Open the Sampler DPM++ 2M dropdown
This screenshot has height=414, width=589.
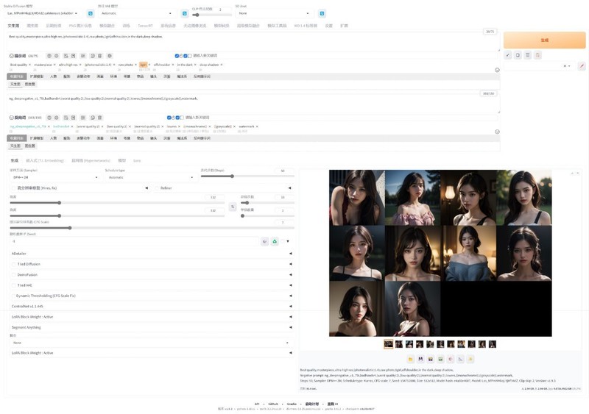point(54,177)
